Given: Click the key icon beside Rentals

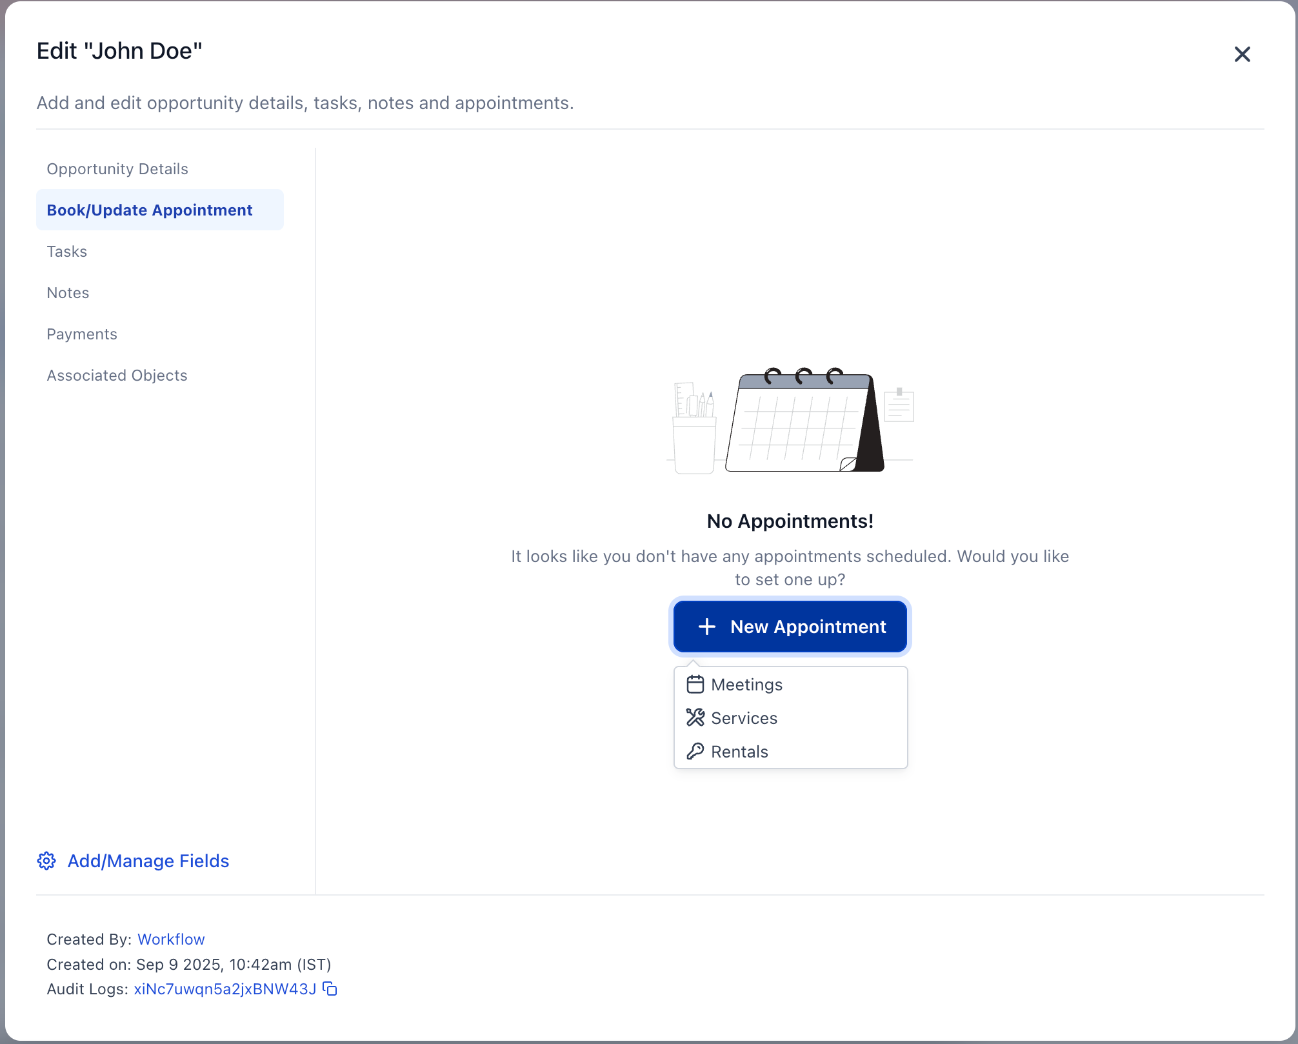Looking at the screenshot, I should pos(695,750).
